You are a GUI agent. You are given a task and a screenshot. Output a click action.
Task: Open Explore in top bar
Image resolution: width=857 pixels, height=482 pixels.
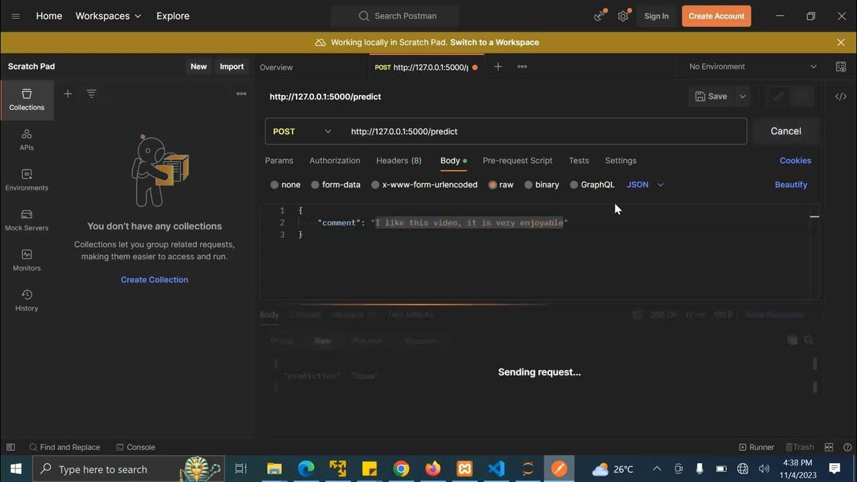click(x=173, y=16)
